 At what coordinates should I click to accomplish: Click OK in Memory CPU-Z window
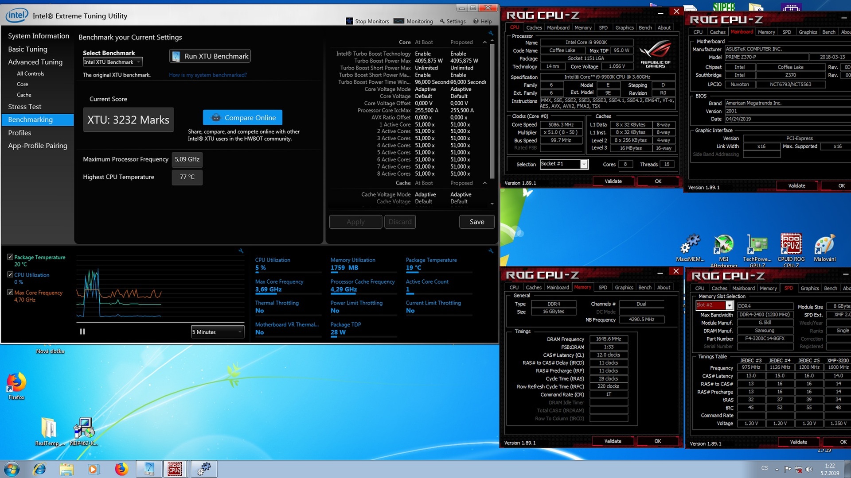click(x=658, y=441)
